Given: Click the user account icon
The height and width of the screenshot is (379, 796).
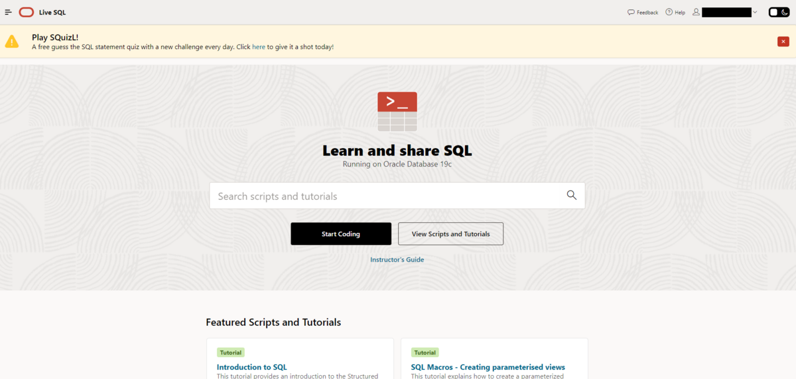Looking at the screenshot, I should (x=696, y=12).
